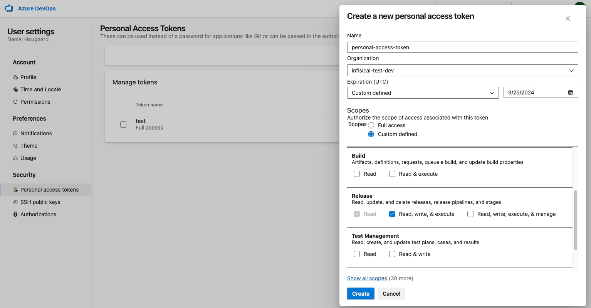
Task: Click the Release scope heading
Action: pyautogui.click(x=362, y=196)
